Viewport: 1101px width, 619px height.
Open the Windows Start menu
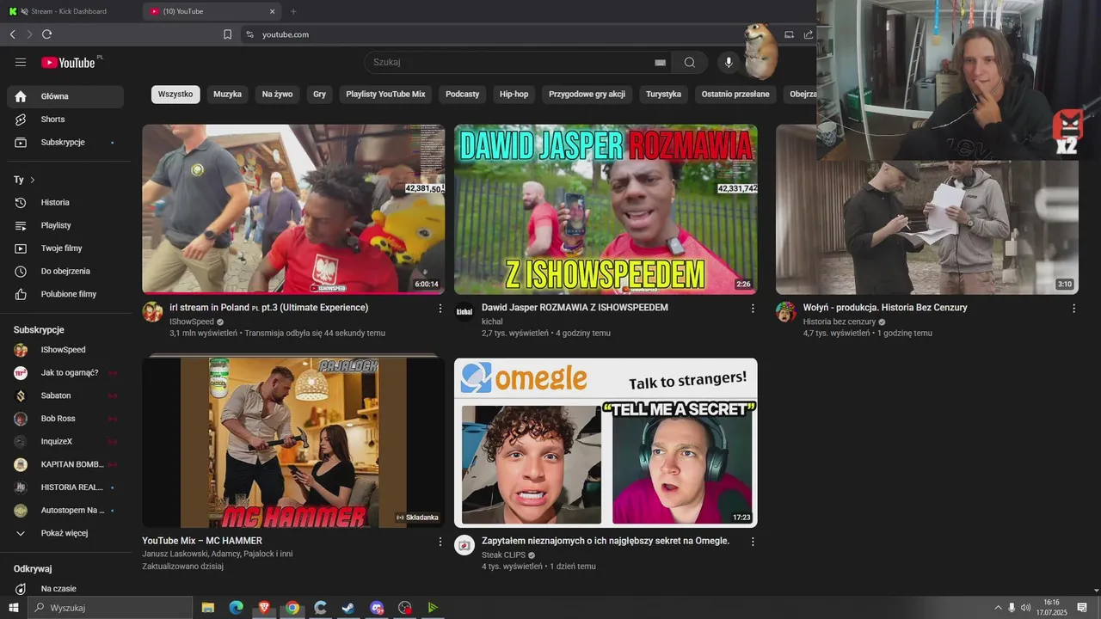(x=13, y=608)
